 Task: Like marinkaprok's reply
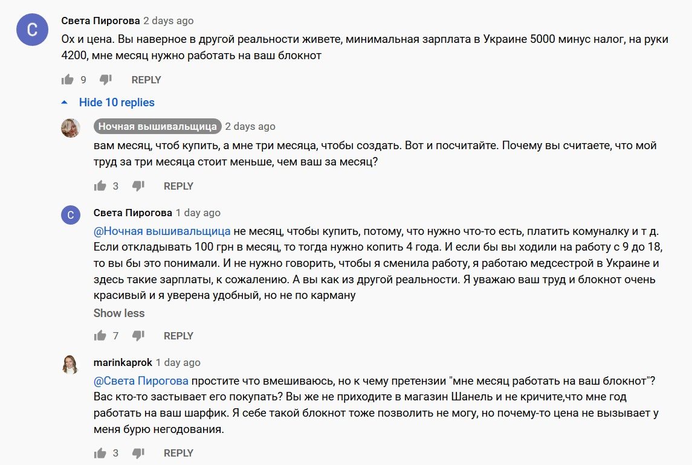(100, 453)
